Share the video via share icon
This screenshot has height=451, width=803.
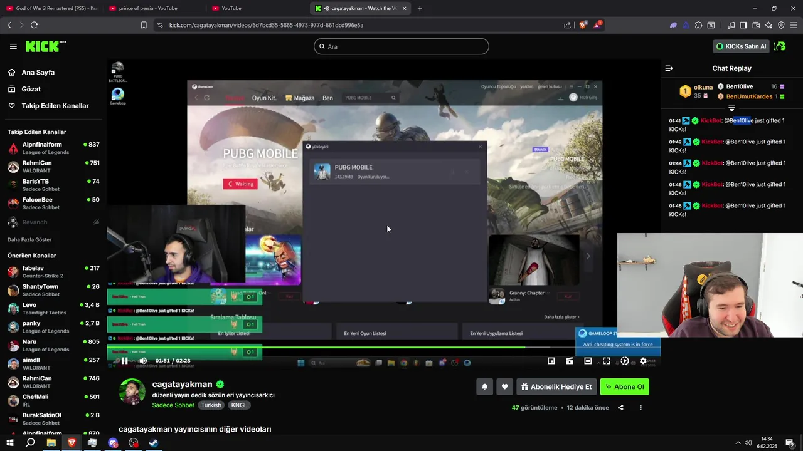(x=620, y=408)
